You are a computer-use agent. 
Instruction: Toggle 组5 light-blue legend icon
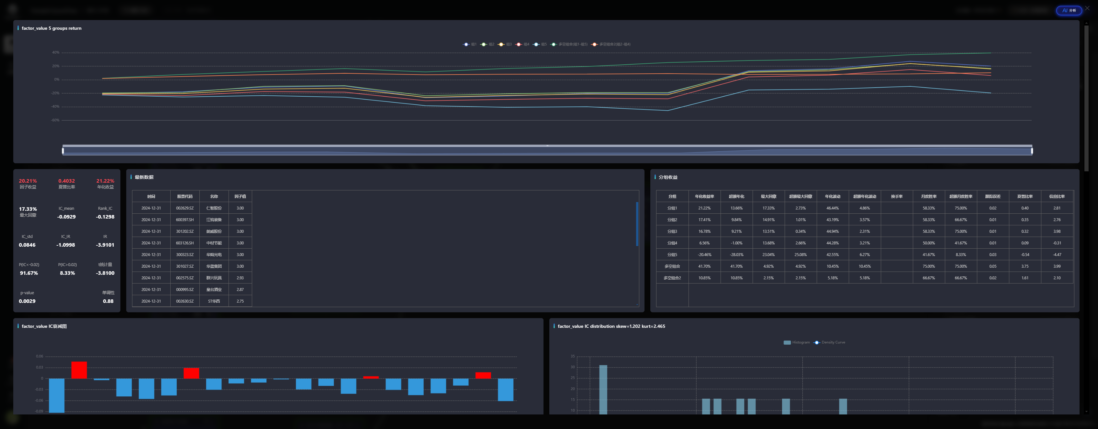(x=536, y=44)
